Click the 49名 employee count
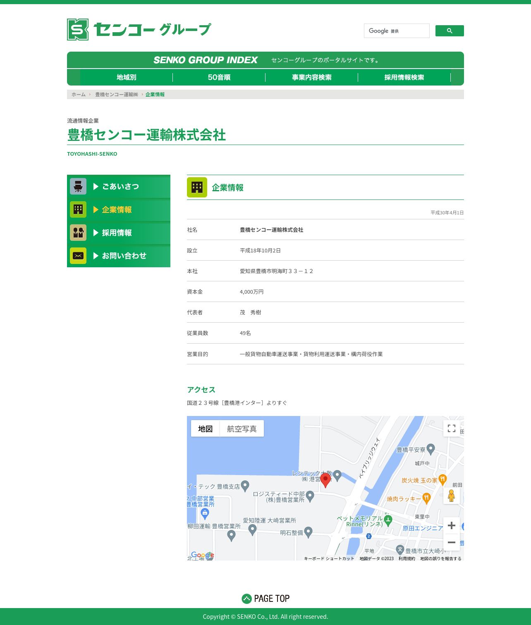Screen dimensions: 531x625 click(x=245, y=333)
